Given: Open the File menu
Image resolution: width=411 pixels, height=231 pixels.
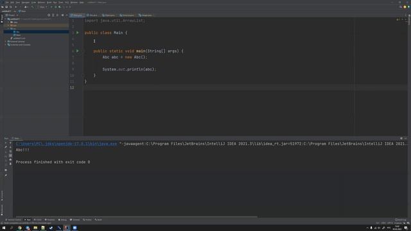Looking at the screenshot, I should [7, 3].
